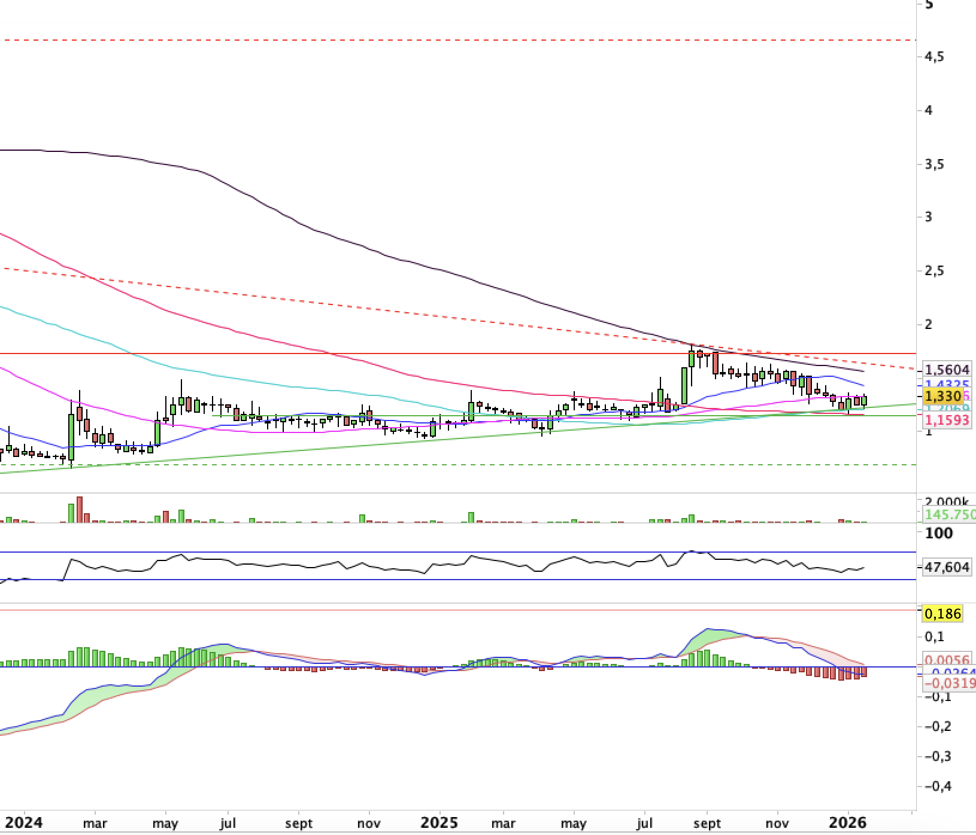Screen dimensions: 976x835
Task: Click the -0,4 MACD scale label
Action: (x=939, y=786)
